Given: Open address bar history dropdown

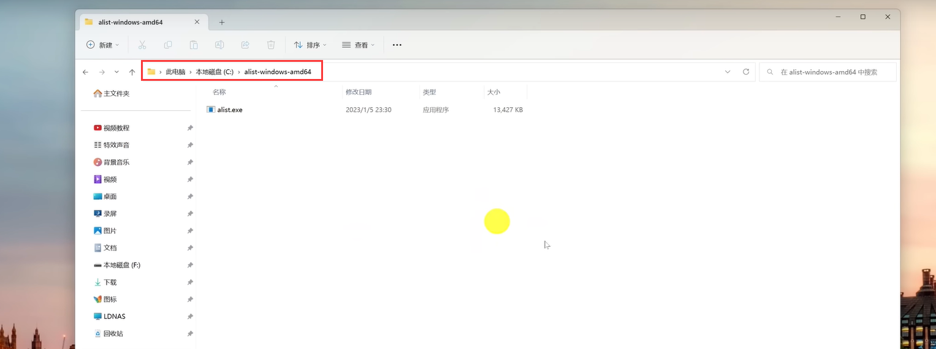Looking at the screenshot, I should (x=728, y=72).
